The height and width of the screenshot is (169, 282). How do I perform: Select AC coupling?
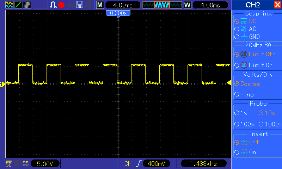[245, 29]
